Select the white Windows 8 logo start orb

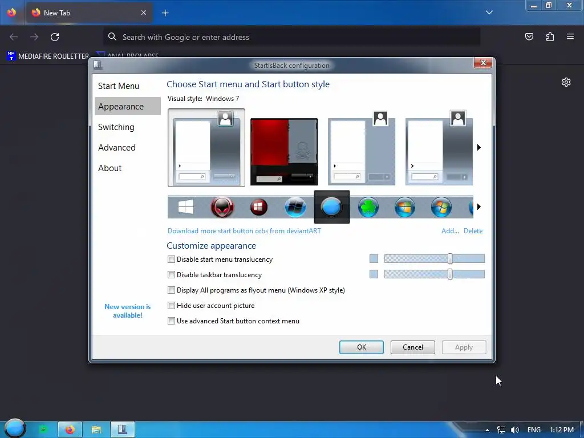pyautogui.click(x=186, y=206)
